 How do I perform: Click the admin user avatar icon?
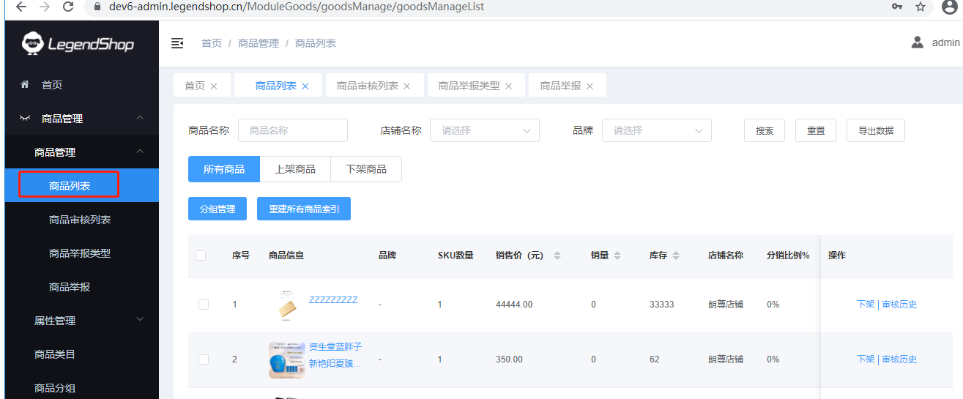coord(917,42)
